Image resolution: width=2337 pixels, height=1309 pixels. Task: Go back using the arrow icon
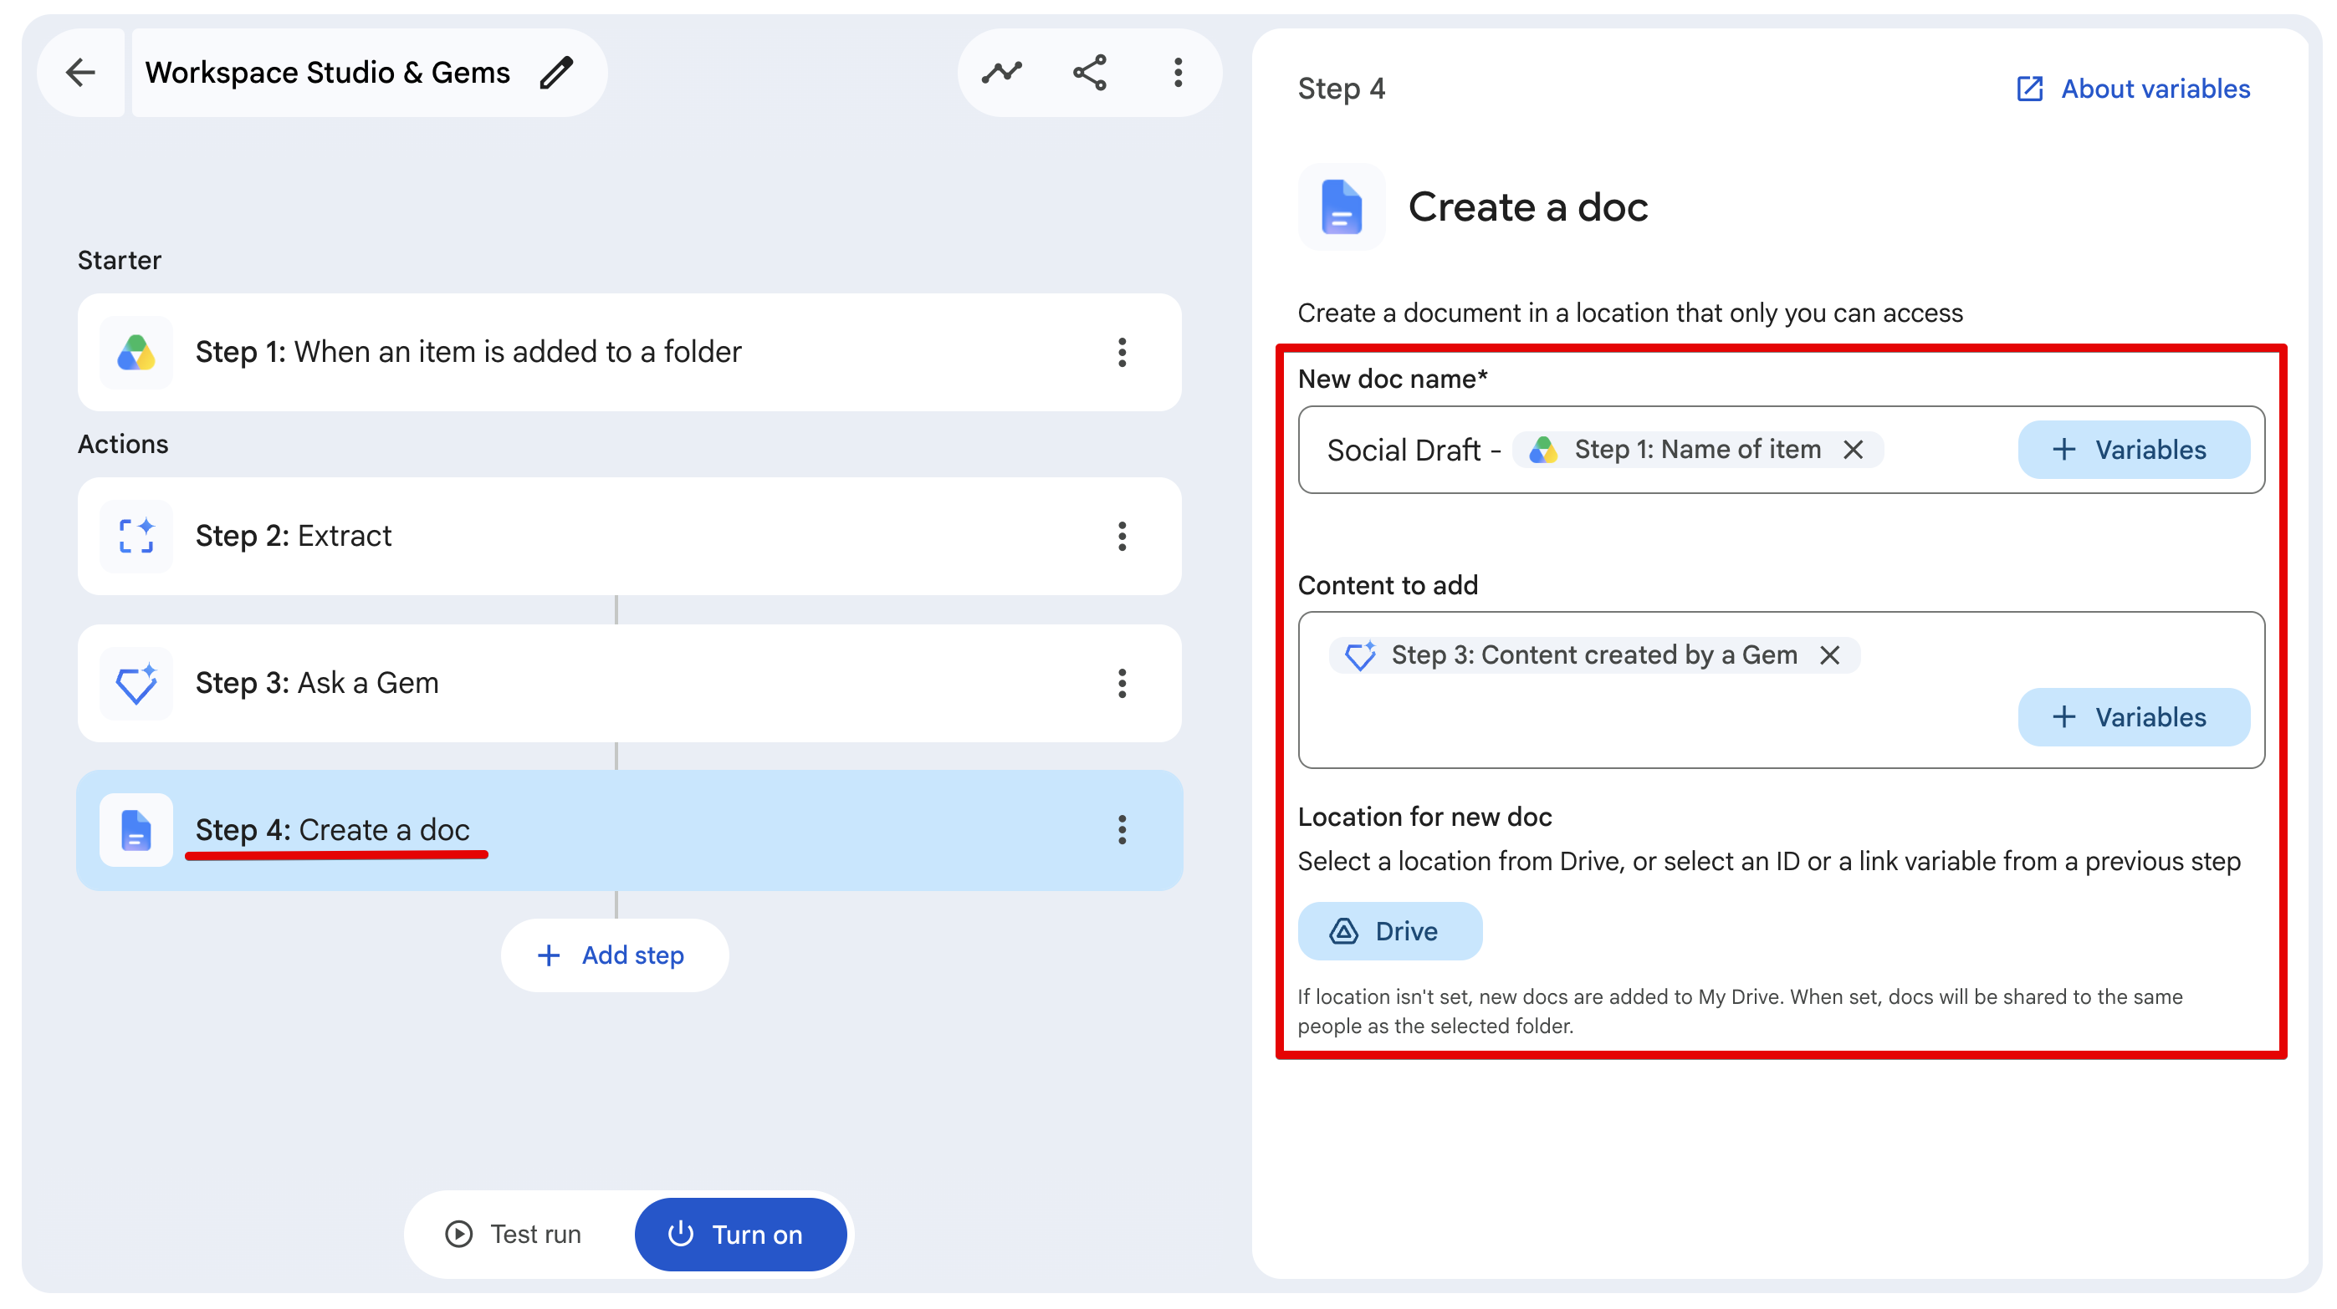[x=81, y=73]
